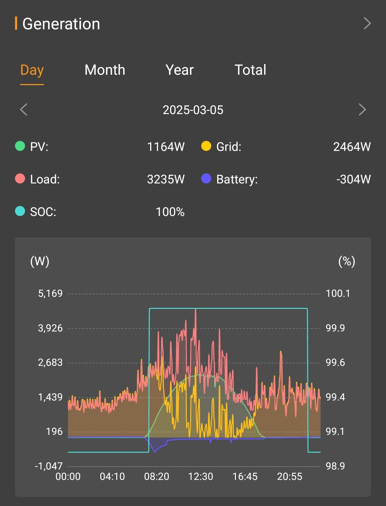Select the Day tab

(x=32, y=70)
